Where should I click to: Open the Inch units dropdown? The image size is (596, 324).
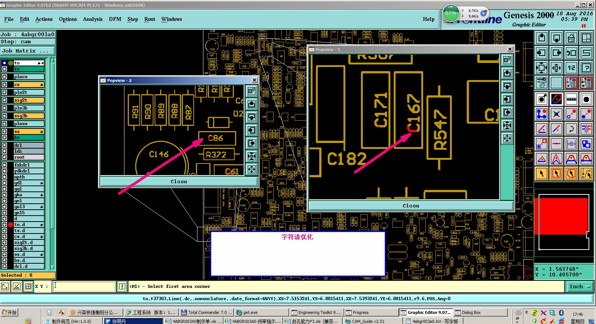point(580,286)
